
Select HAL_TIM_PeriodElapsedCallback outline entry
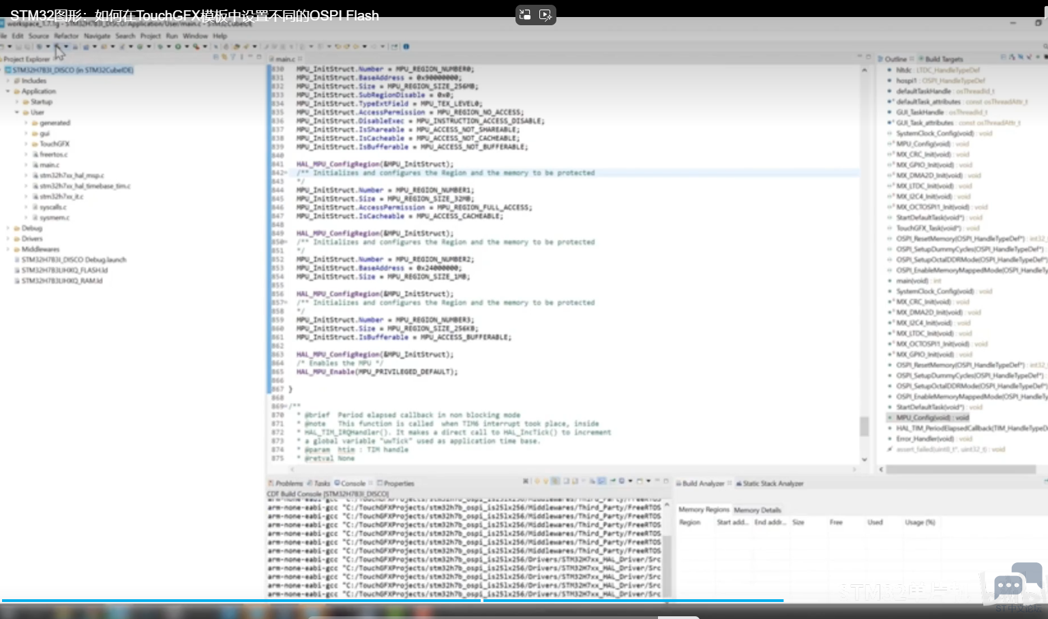971,428
